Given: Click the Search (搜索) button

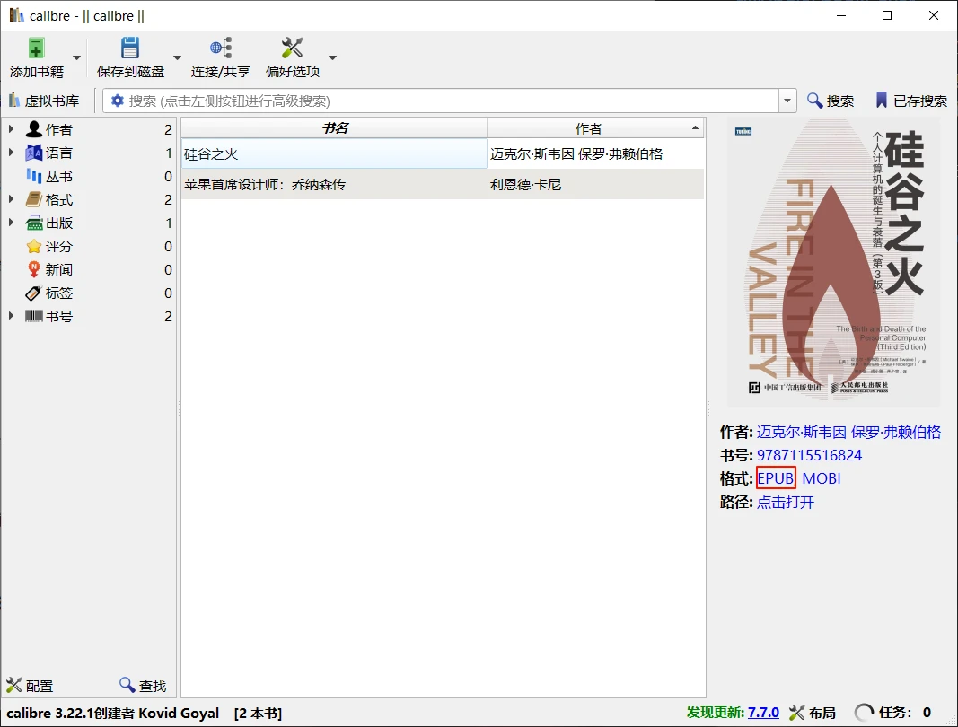Looking at the screenshot, I should (831, 101).
